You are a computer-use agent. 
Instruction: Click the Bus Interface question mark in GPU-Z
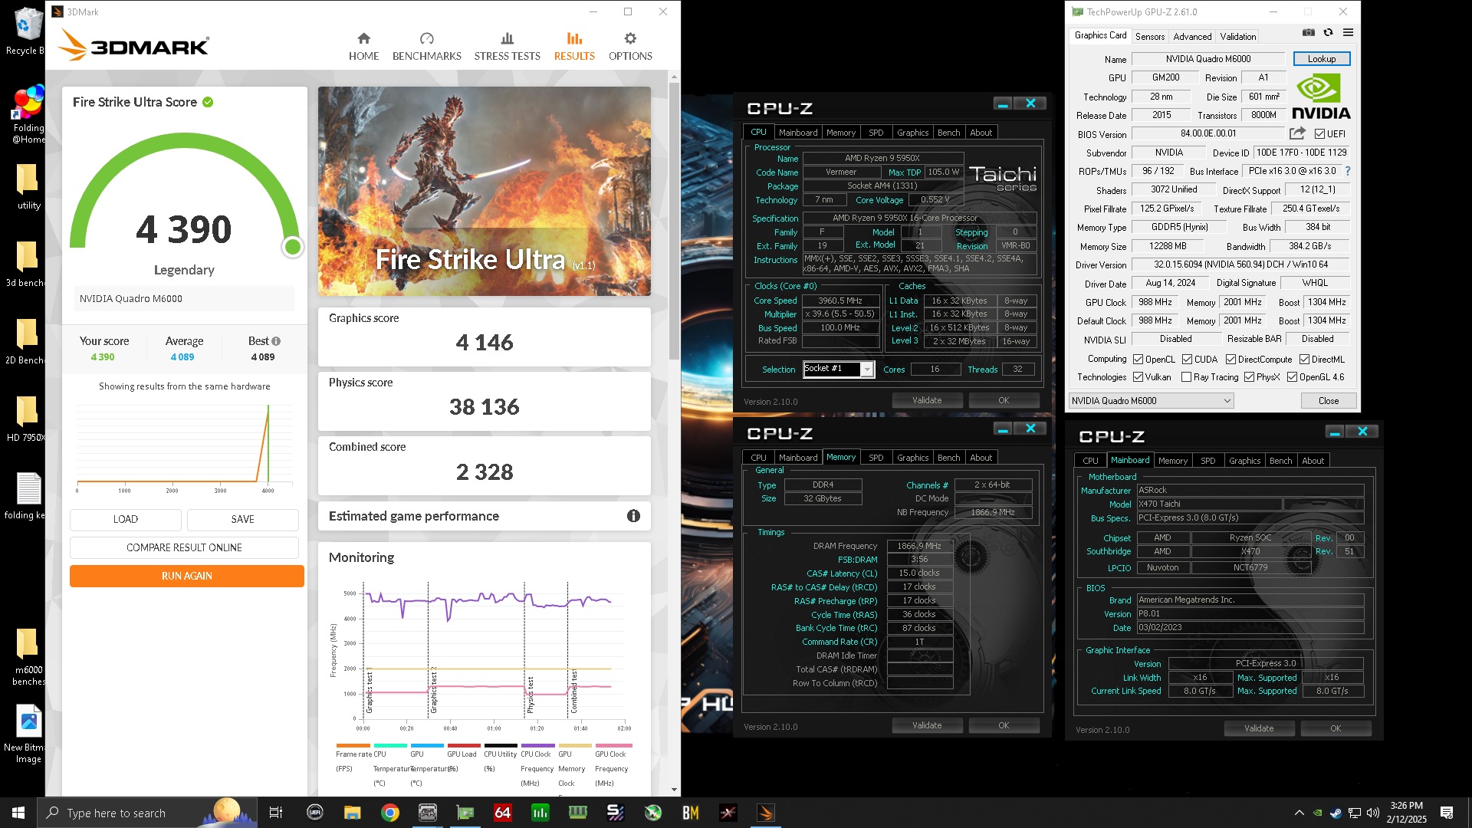pyautogui.click(x=1348, y=171)
